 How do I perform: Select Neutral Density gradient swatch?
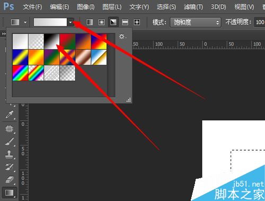coord(67,73)
